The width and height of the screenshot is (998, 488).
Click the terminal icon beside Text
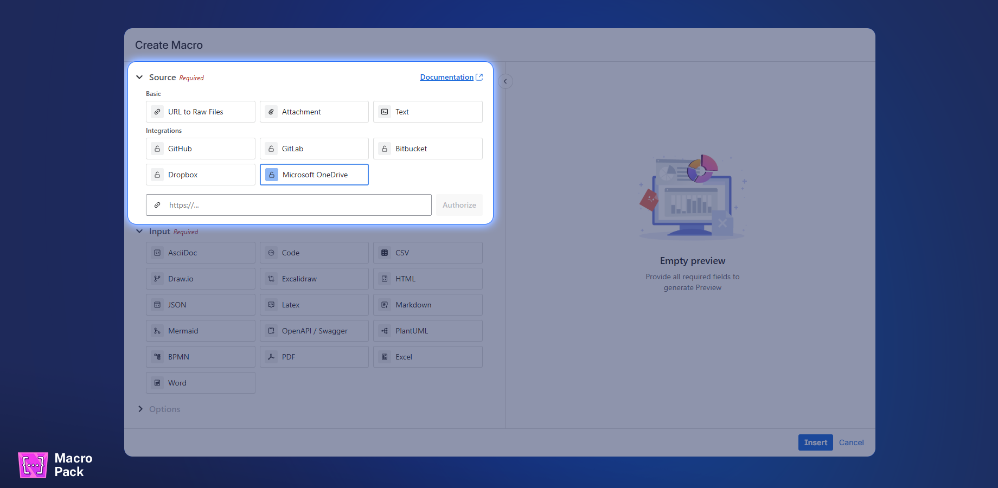(385, 112)
